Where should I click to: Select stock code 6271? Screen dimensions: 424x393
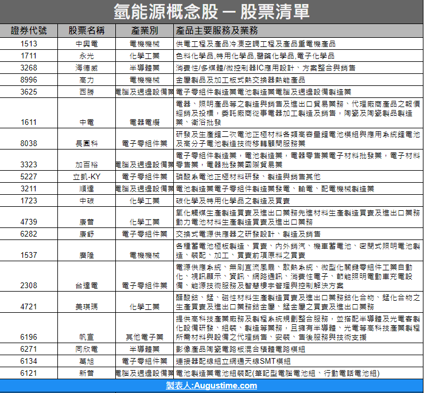29,349
